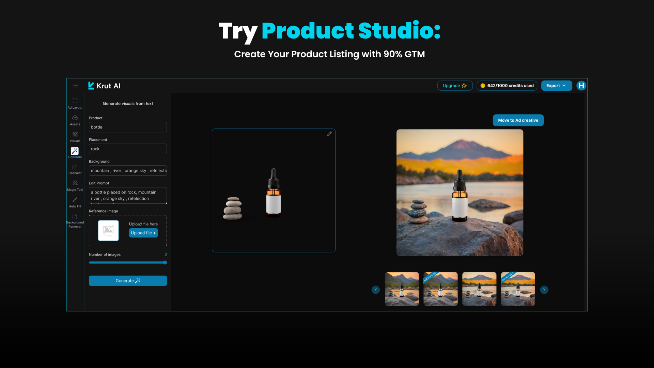Screen dimensions: 654x368
Task: Select the Ad Layout tool
Action: tap(75, 103)
